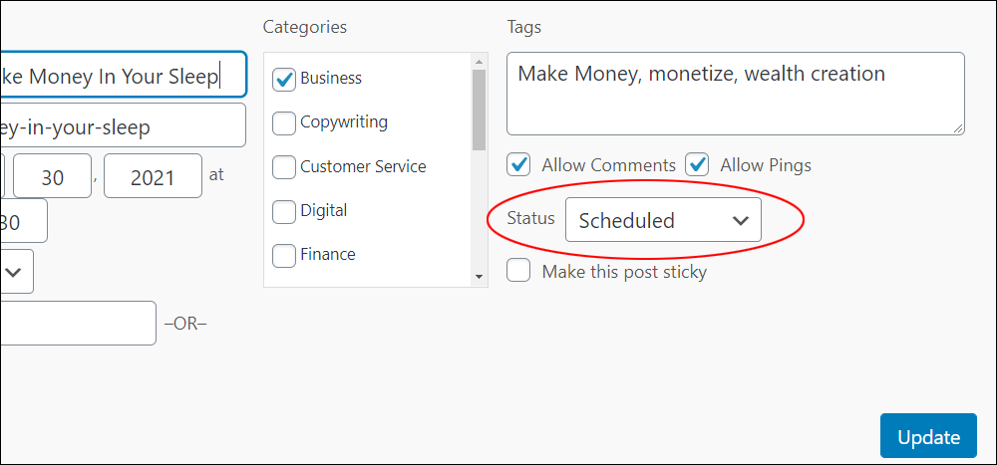Click the year field showing 2021
Screen dimensions: 997x465
coord(153,176)
